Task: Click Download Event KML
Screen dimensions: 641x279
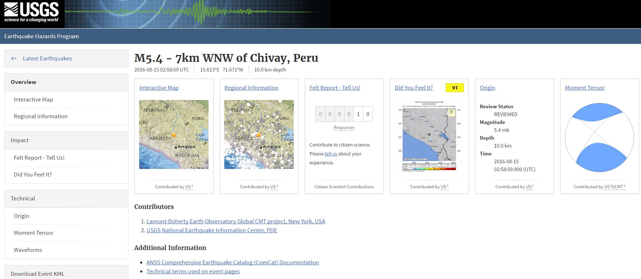Action: (x=38, y=274)
